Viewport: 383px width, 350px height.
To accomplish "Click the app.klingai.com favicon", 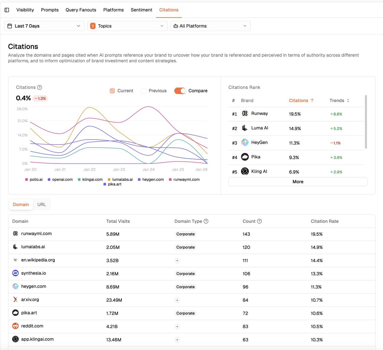I will tap(15, 339).
